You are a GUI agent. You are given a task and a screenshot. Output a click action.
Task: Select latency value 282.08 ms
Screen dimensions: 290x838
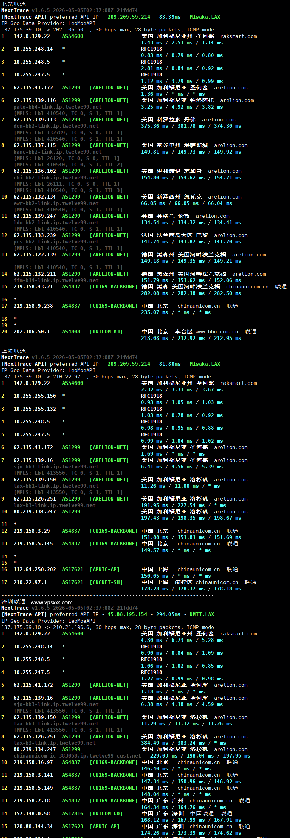[x=155, y=293]
